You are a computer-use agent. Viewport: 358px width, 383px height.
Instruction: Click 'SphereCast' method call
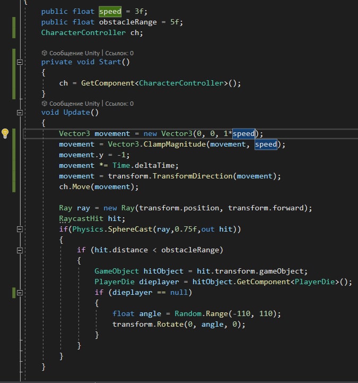130,229
